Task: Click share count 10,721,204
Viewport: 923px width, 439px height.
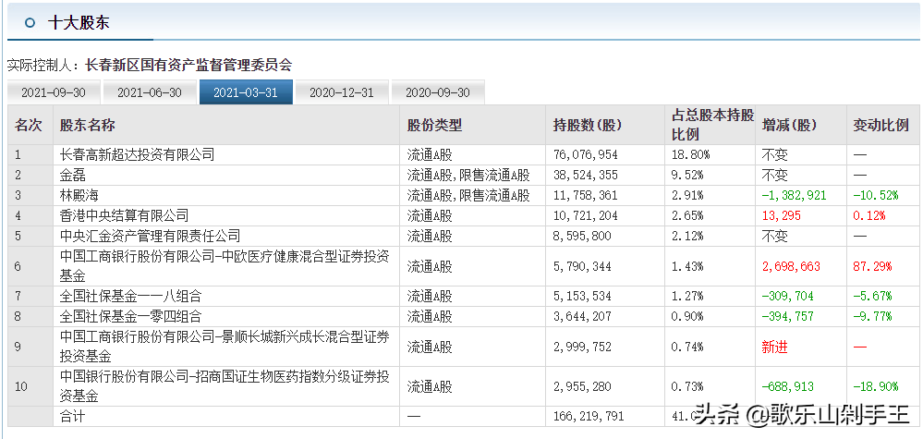Action: (x=586, y=216)
